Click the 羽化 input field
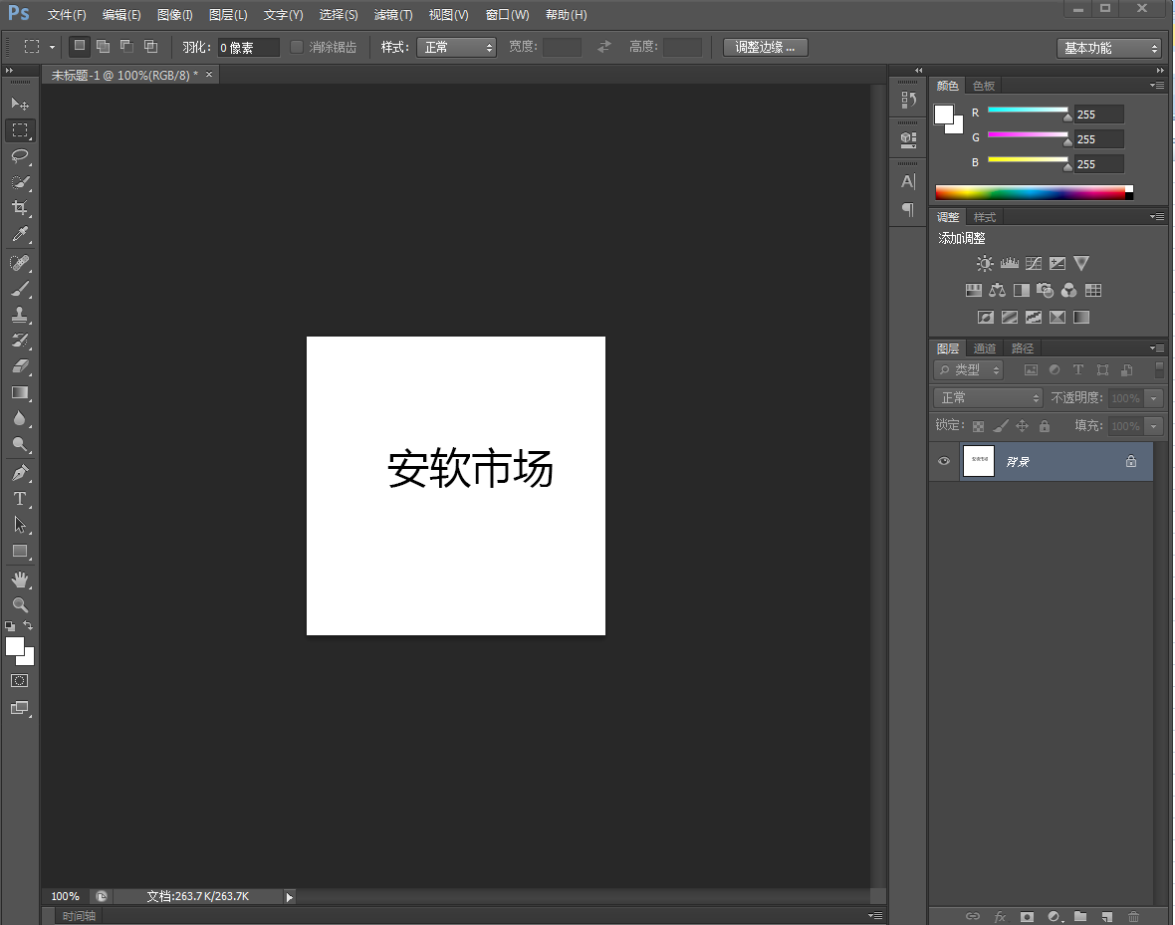The width and height of the screenshot is (1175, 925). pos(249,47)
